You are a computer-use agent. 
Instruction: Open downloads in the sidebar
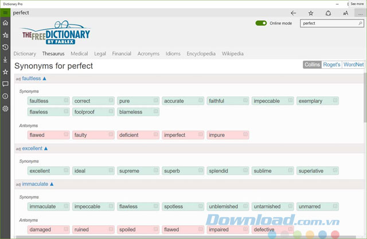tap(5, 60)
